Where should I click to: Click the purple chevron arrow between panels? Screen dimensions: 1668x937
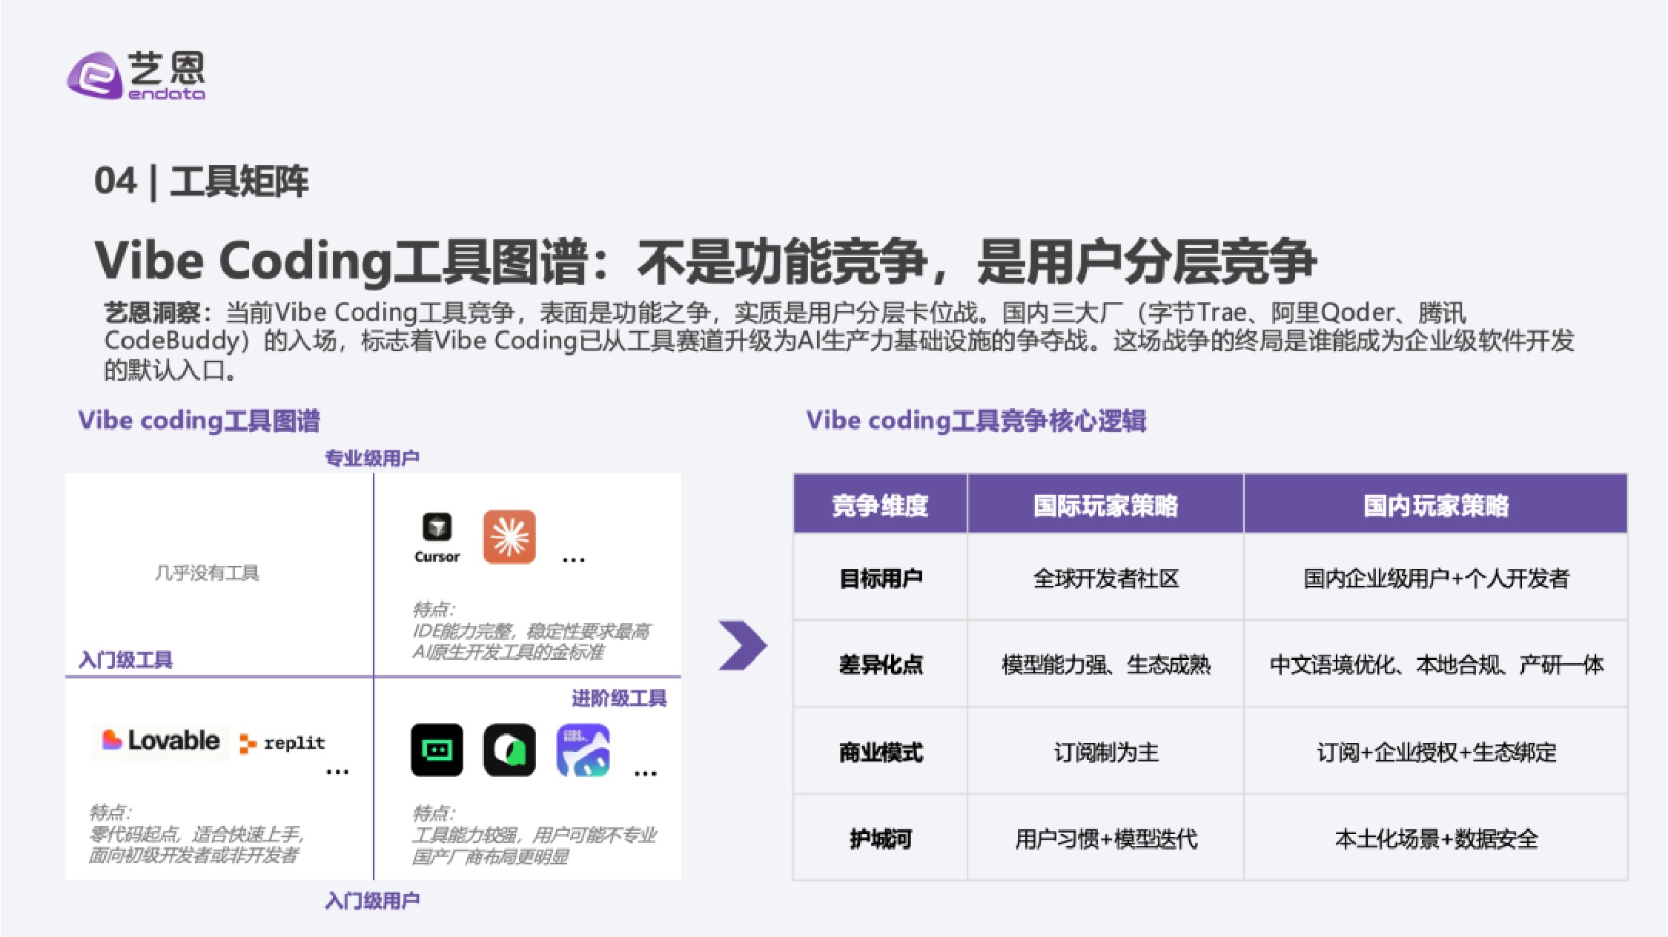743,645
